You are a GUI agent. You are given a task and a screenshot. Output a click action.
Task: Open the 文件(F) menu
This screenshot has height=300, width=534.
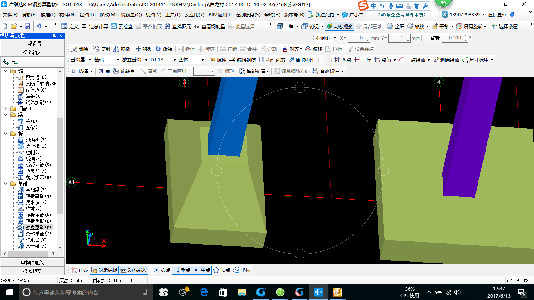[x=10, y=15]
